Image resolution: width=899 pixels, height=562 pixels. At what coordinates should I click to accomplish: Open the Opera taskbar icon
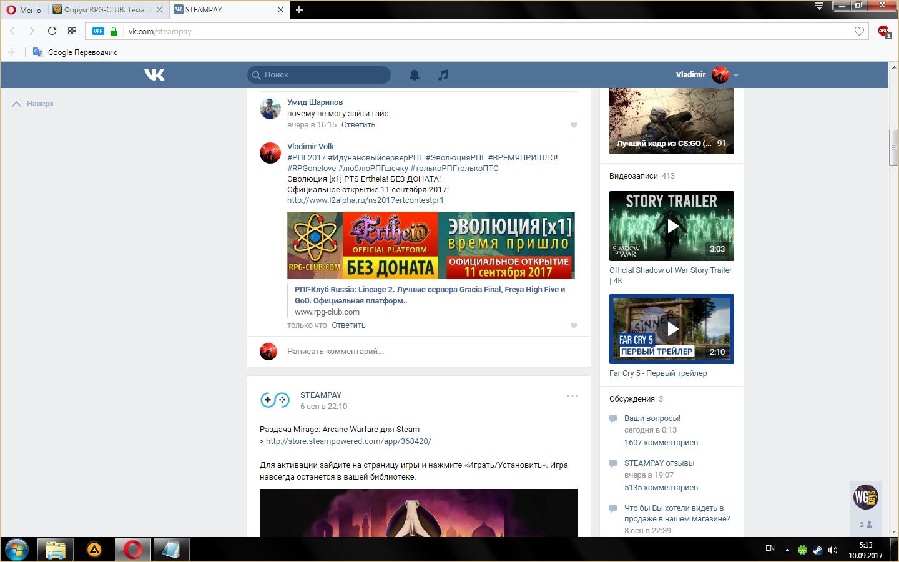point(132,550)
